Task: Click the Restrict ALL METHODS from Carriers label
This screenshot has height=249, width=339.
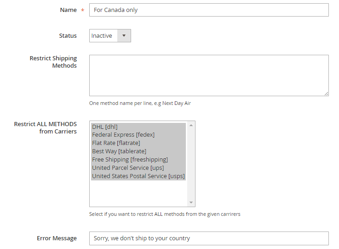Action: tap(46, 127)
